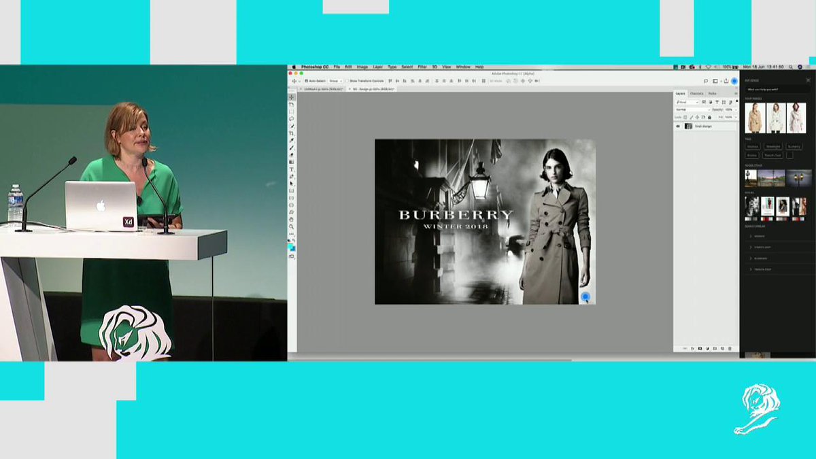
Task: Click the Share document icon
Action: click(726, 81)
